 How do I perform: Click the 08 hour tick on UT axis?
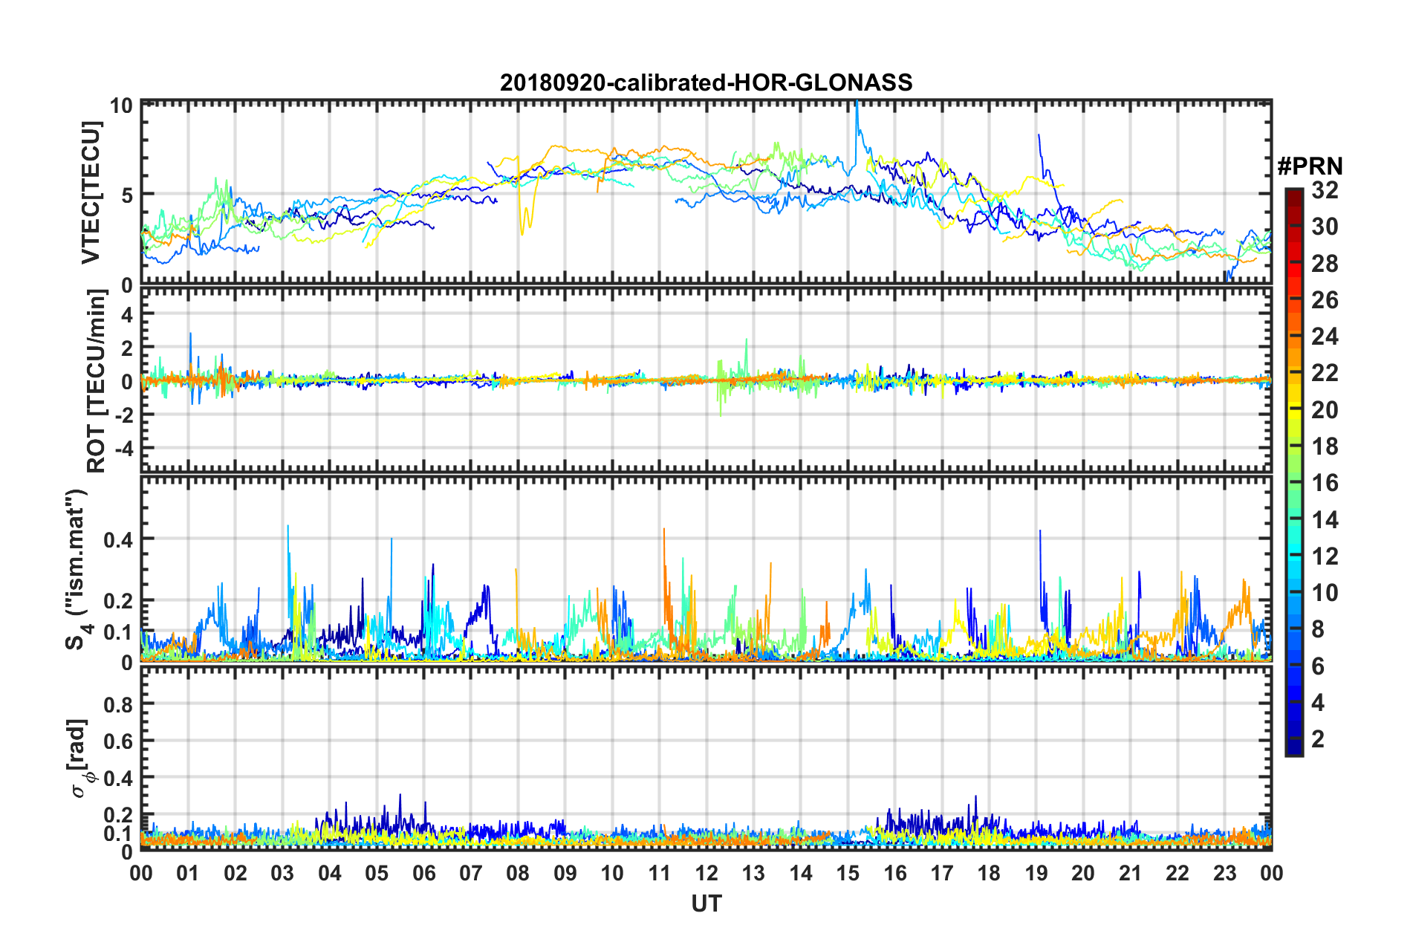click(518, 873)
